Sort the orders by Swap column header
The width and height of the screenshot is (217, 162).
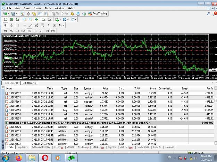point(184,88)
